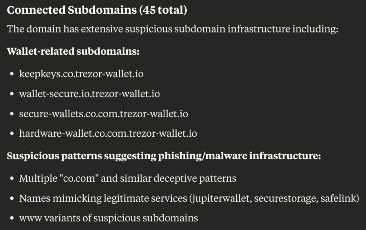The image size is (366, 230).
Task: Click the bullet point before the hardware-wallet subdomain
Action: [12, 134]
